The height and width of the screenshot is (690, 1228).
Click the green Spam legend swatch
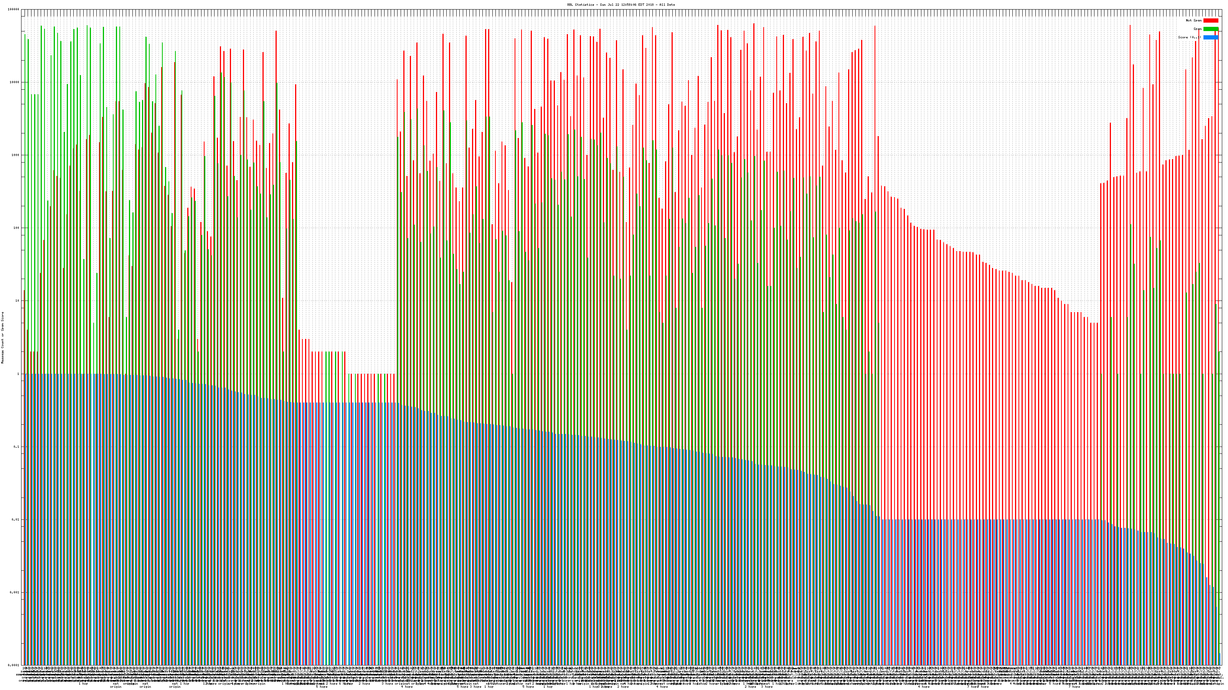click(1211, 29)
